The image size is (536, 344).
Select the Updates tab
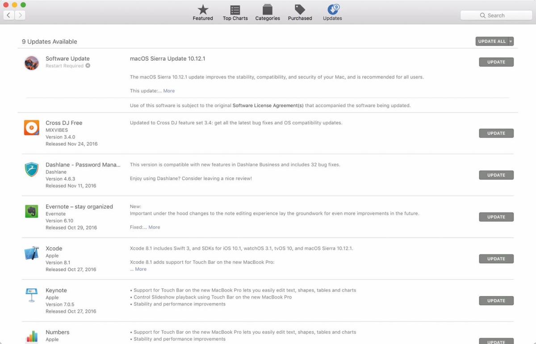click(332, 12)
